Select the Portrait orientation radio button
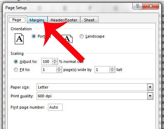Viewport: 164px width, 129px height. click(34, 36)
